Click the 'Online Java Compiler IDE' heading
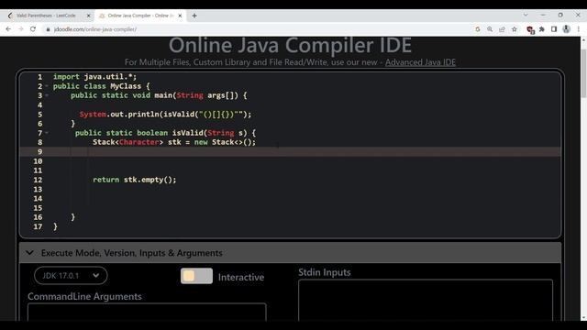This screenshot has height=330, width=587. pos(290,45)
